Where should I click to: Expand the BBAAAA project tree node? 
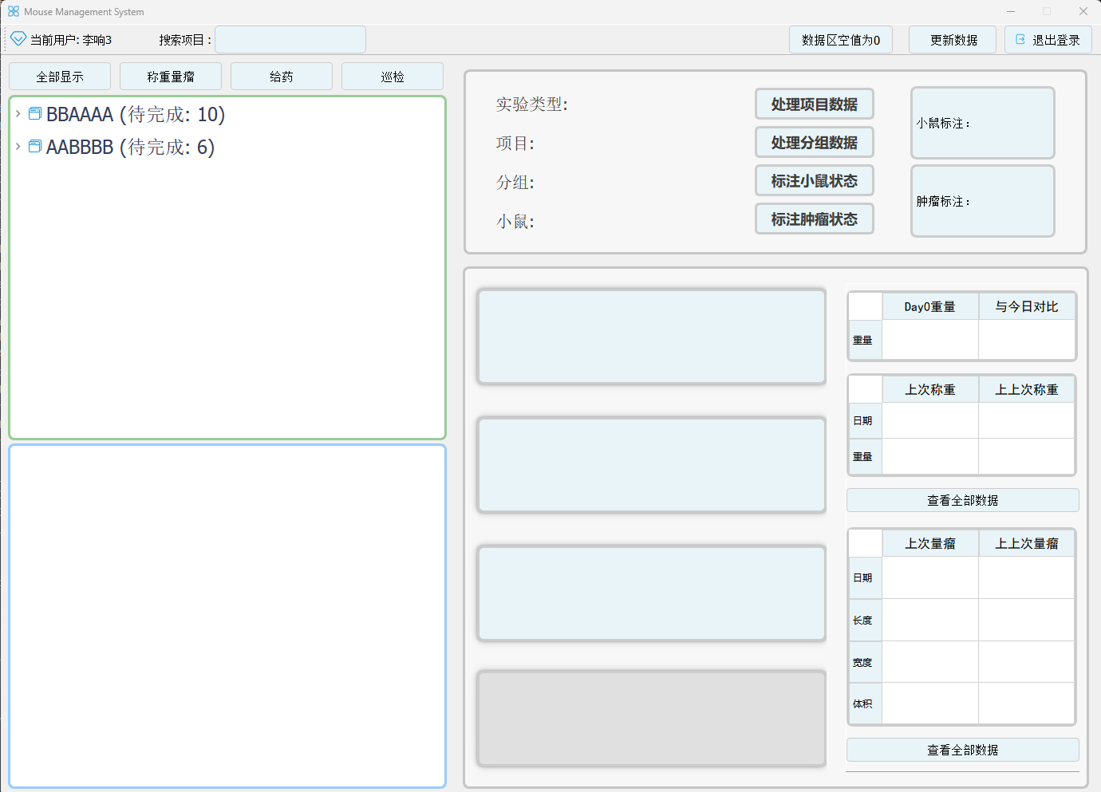point(18,114)
